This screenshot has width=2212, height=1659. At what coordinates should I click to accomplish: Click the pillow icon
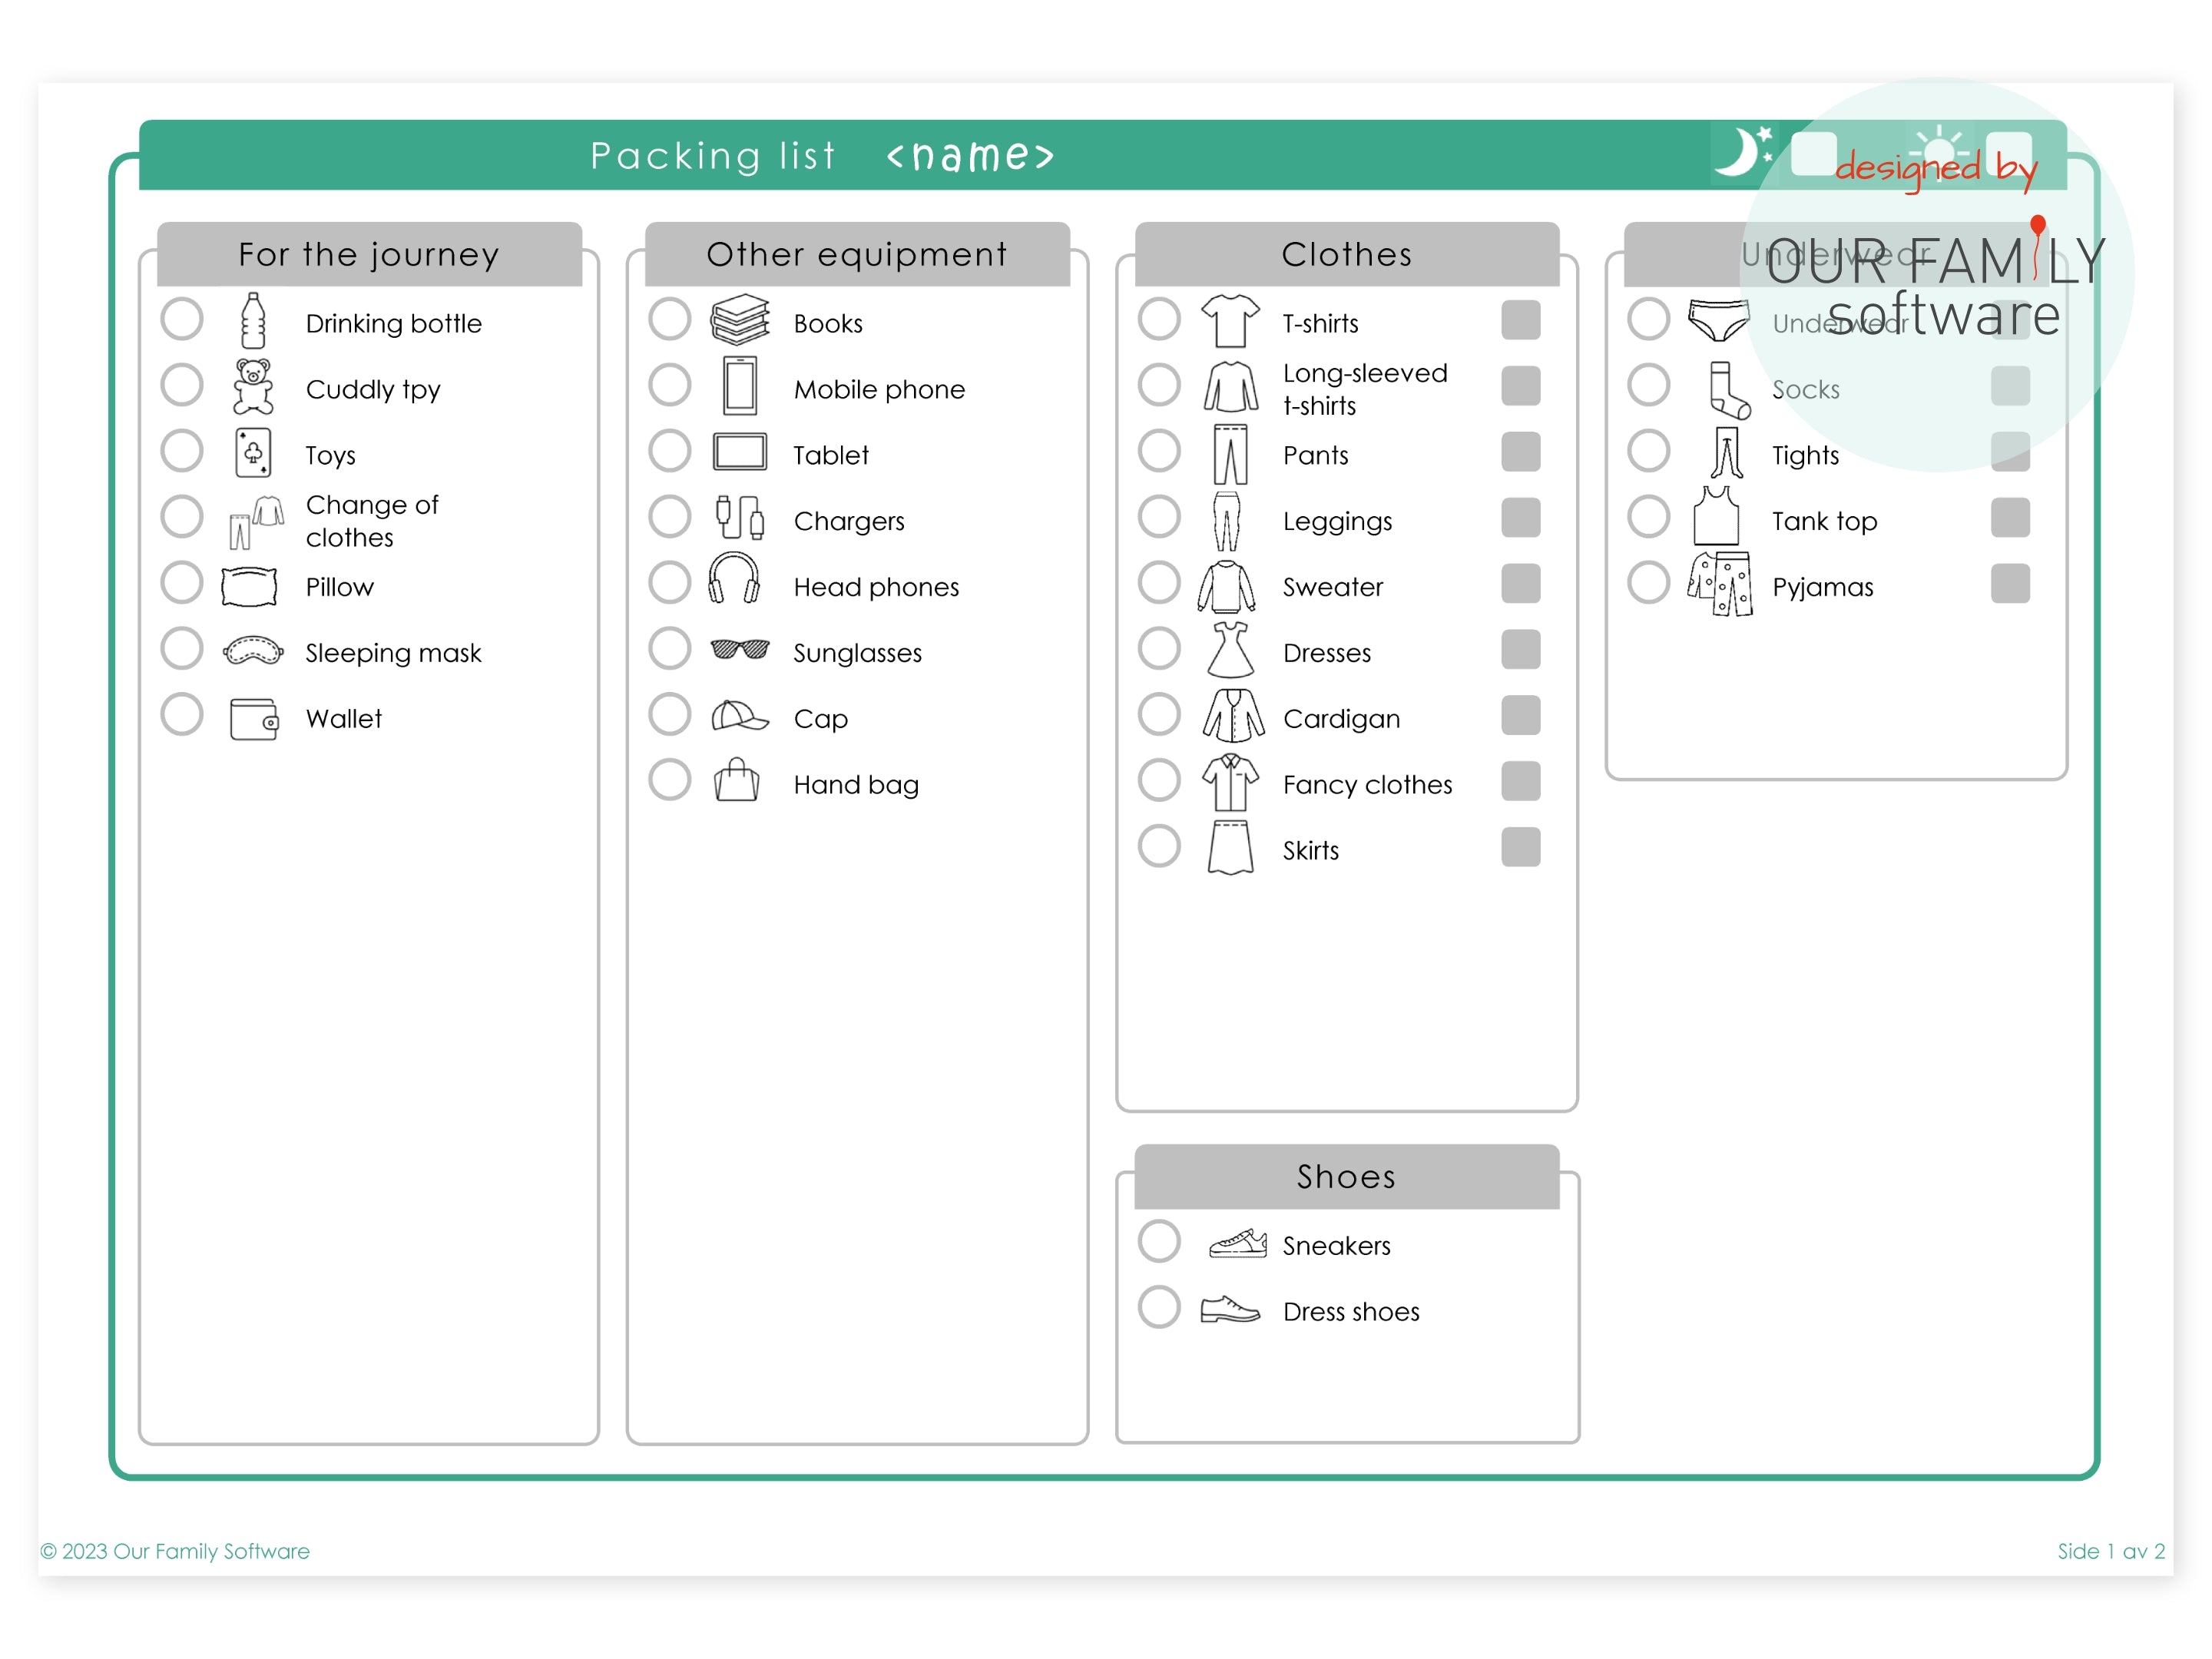249,586
